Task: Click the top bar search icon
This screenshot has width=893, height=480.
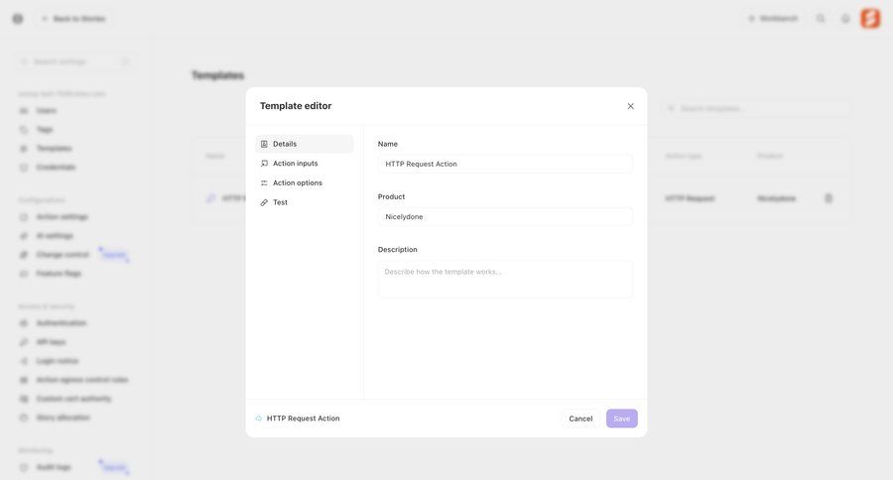Action: pyautogui.click(x=821, y=18)
